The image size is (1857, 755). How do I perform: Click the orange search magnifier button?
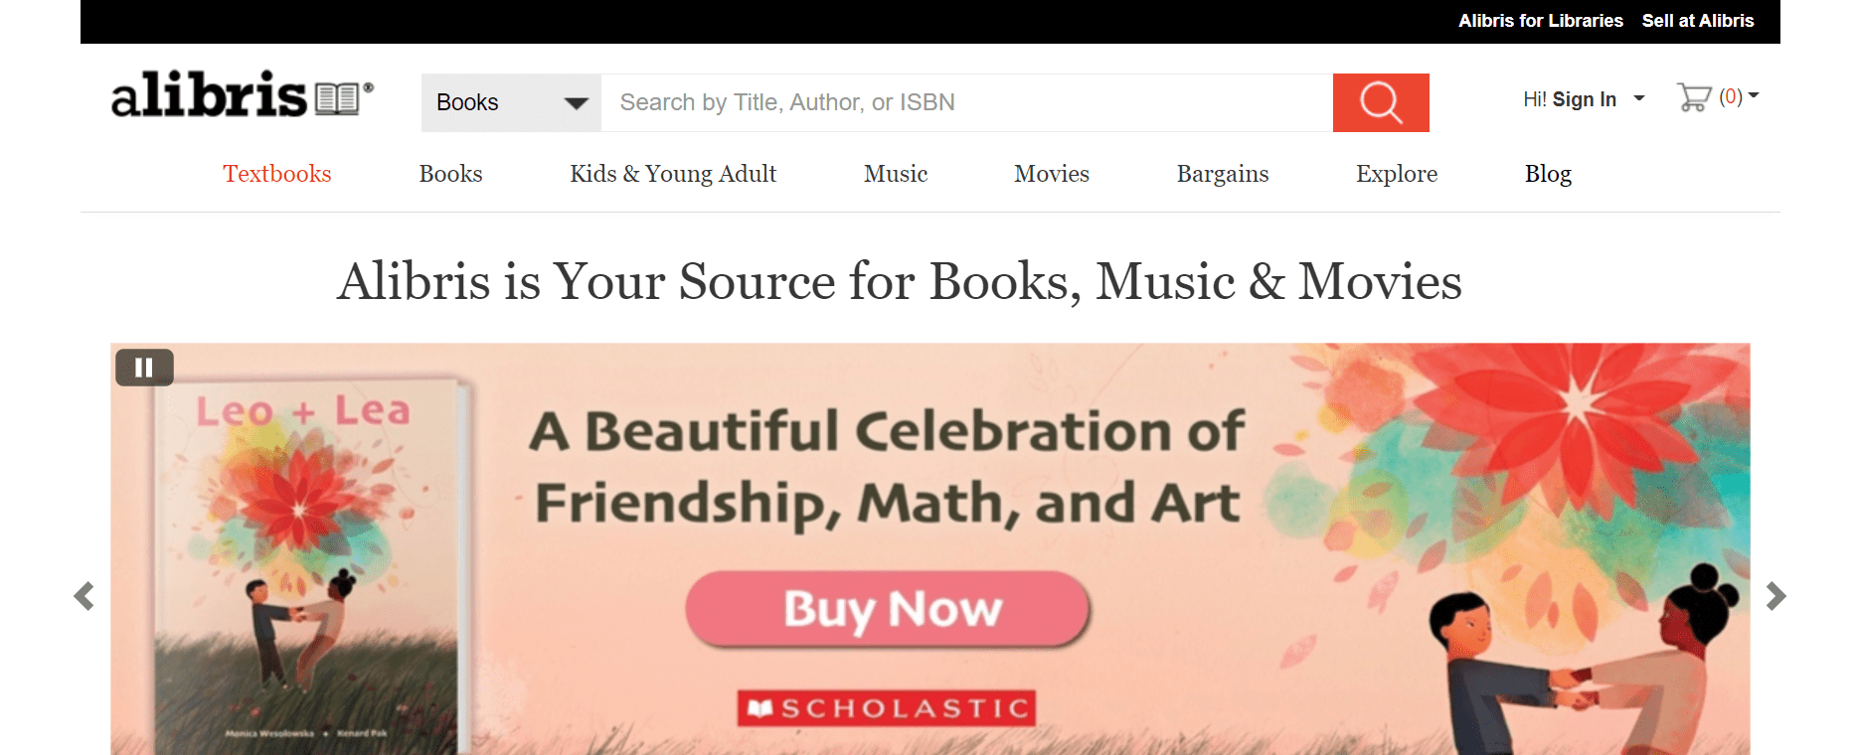pos(1380,102)
